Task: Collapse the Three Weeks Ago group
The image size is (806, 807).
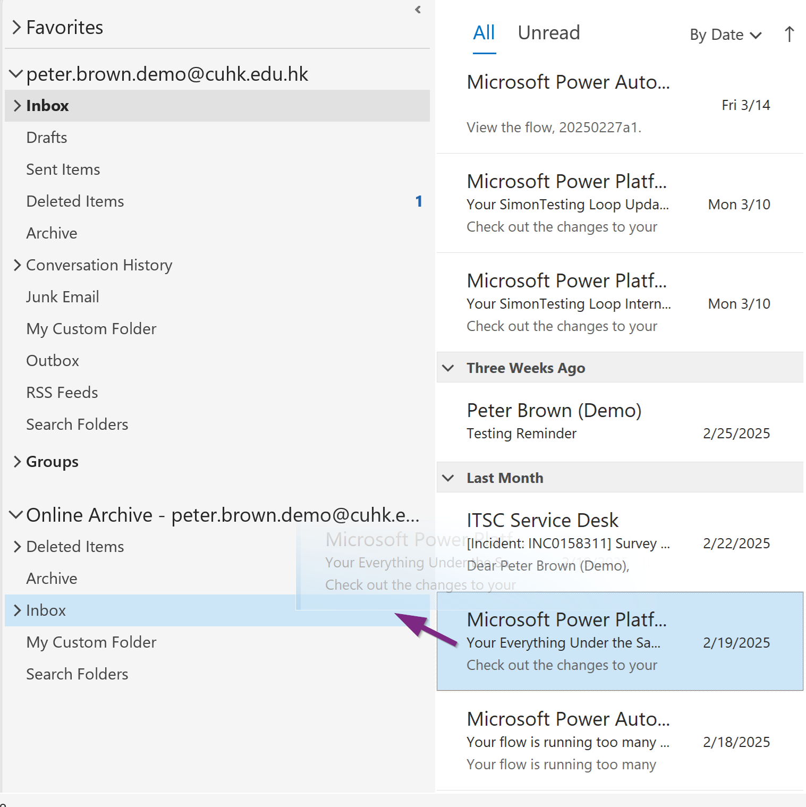Action: point(448,368)
